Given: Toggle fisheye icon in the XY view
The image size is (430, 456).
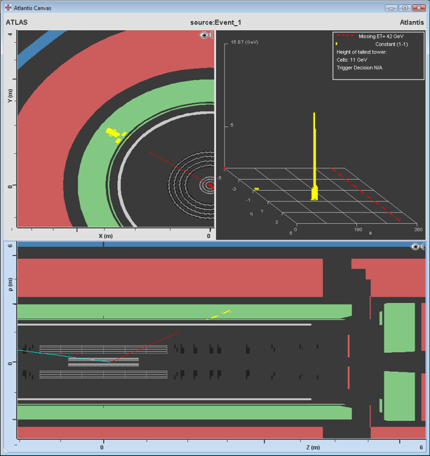Looking at the screenshot, I should (206, 35).
